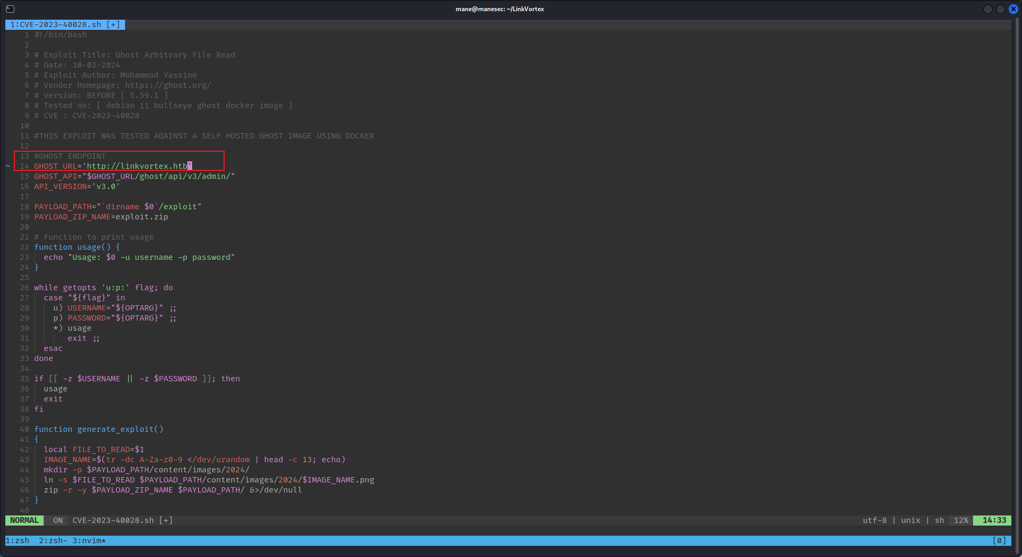
Task: Click the local FILE_TO_READ=$1 line
Action: (x=94, y=449)
